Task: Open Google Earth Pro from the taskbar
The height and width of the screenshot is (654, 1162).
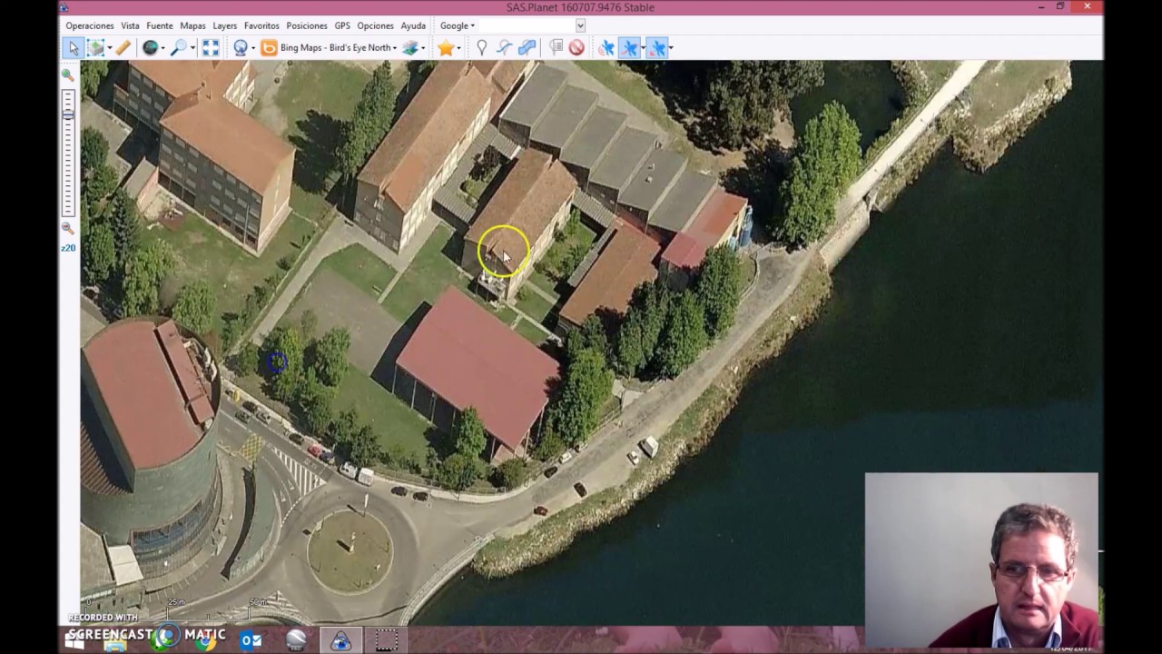Action: [x=296, y=640]
